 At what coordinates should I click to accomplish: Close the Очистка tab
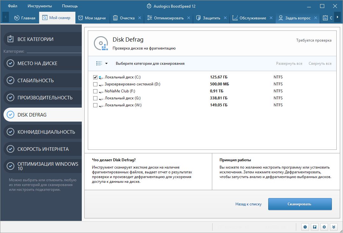tap(140, 18)
